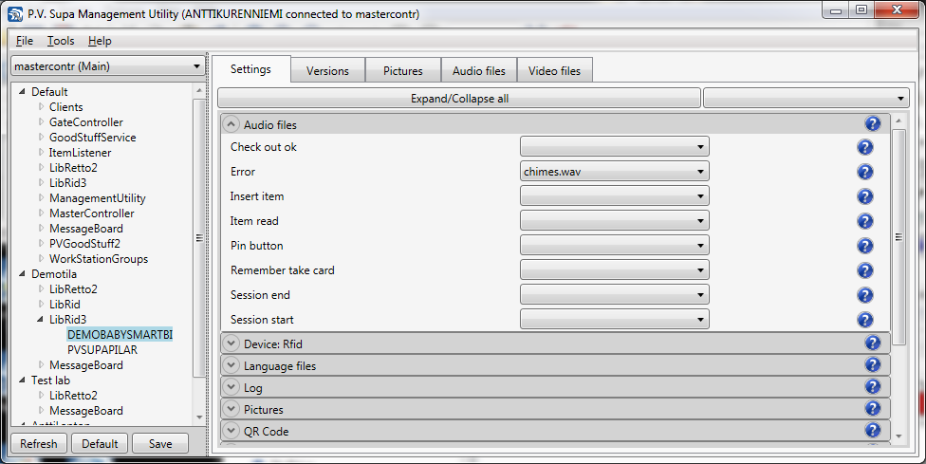Select PVSUPAPILAR in the tree
The image size is (926, 464).
pos(102,350)
